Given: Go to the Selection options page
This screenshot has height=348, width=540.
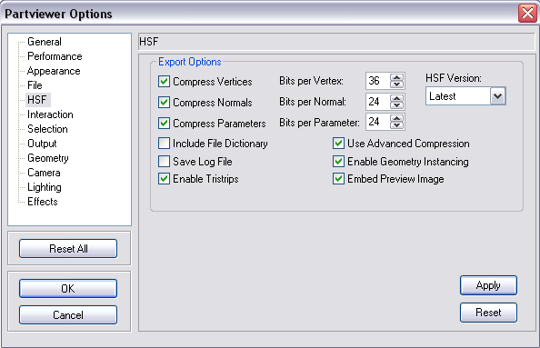Looking at the screenshot, I should 47,129.
